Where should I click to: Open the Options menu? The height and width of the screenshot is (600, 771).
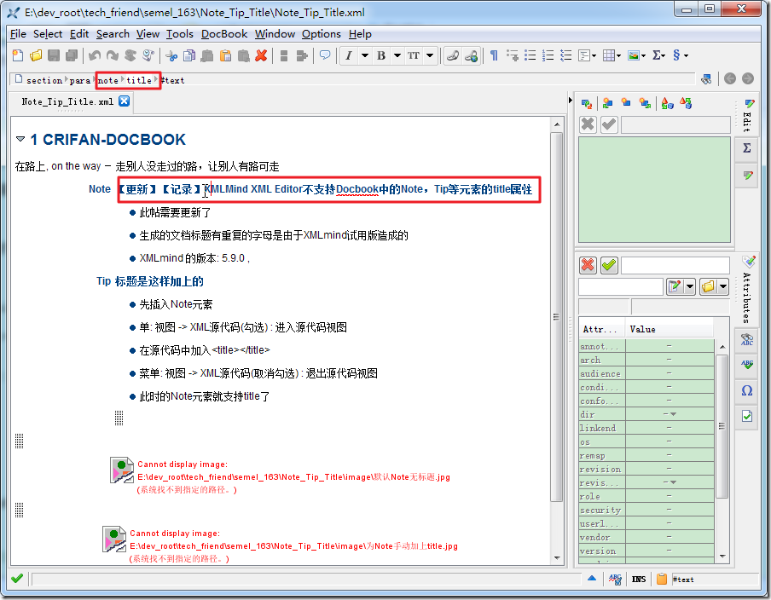click(321, 34)
